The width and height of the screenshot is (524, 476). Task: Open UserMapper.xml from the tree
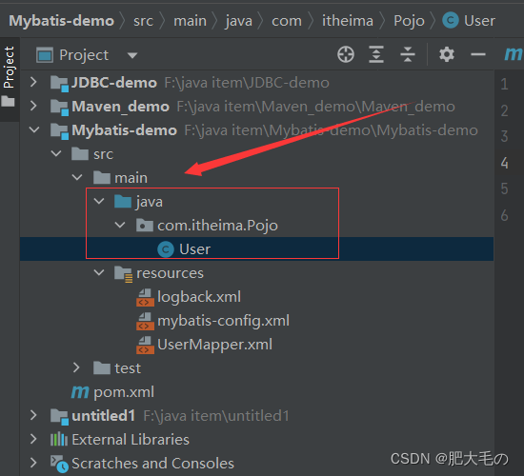pos(214,345)
